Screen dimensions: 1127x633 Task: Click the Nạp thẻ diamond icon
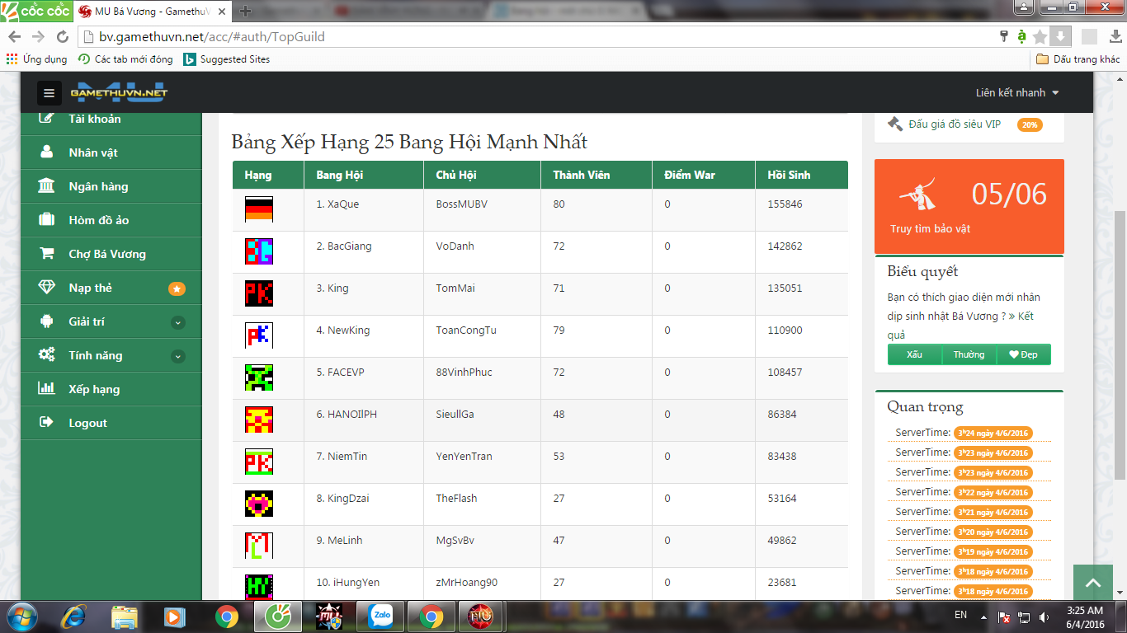[47, 288]
